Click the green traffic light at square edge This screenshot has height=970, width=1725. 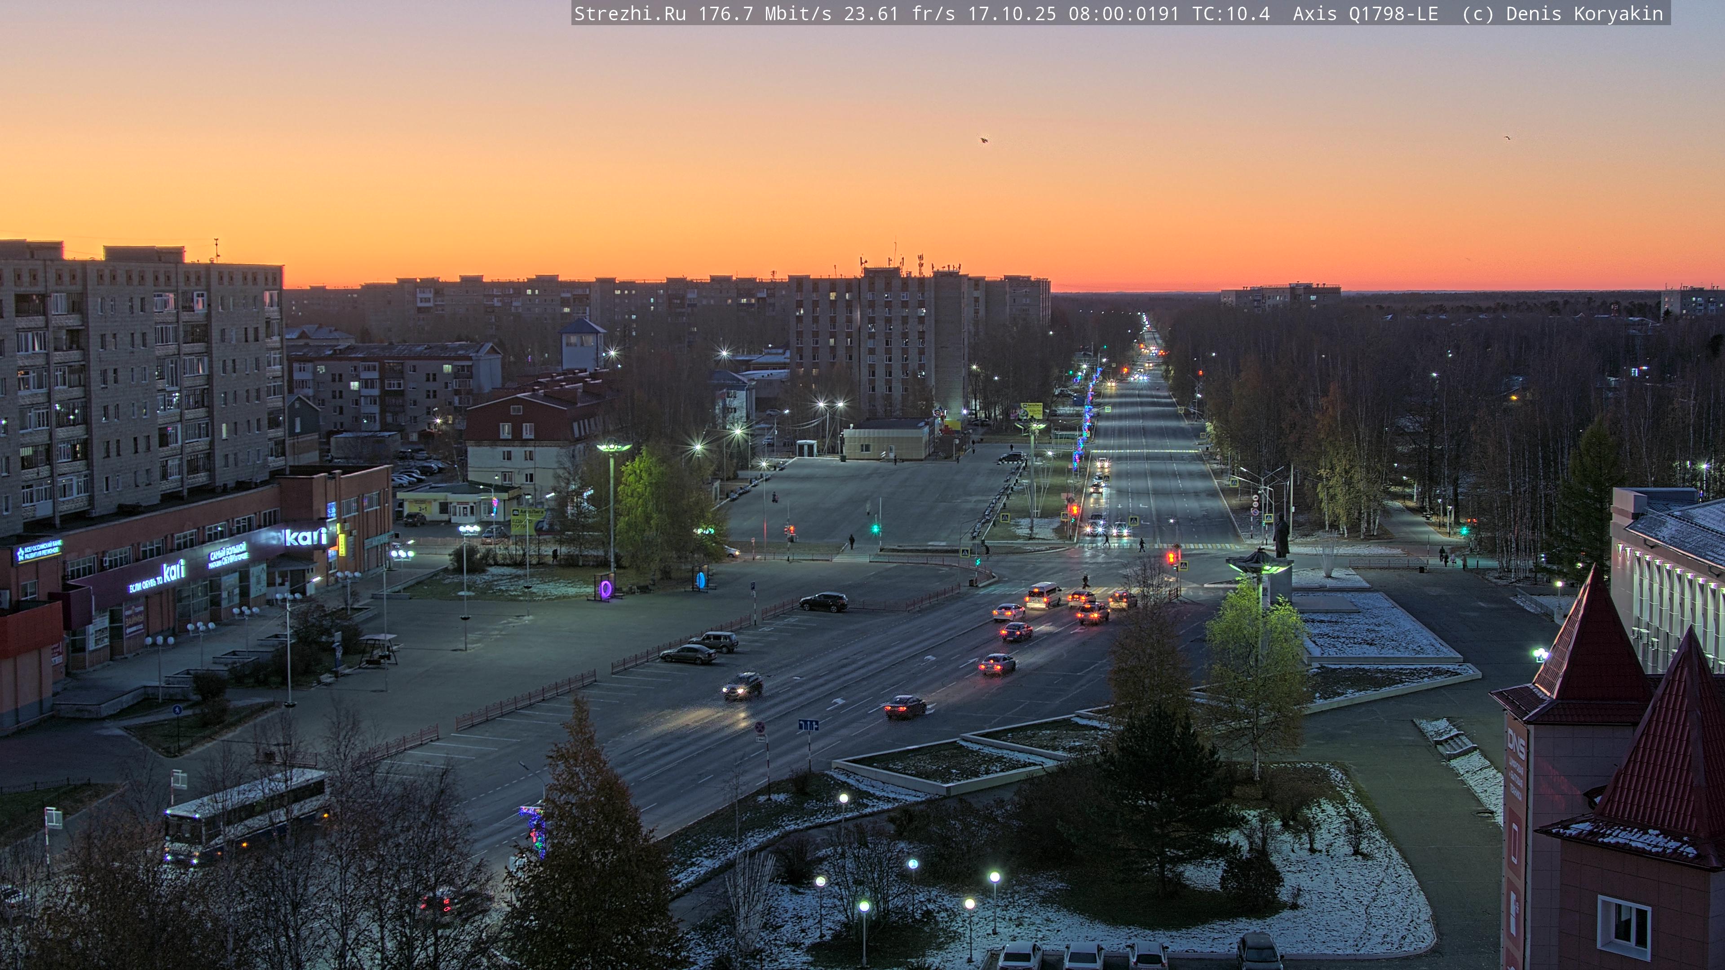point(875,529)
